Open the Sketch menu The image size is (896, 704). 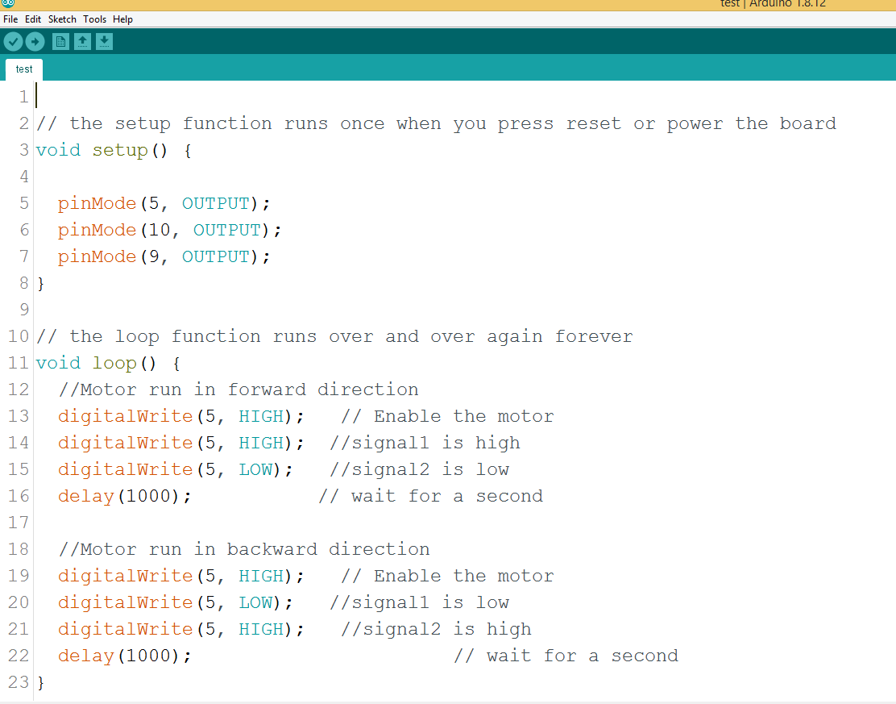pos(62,19)
